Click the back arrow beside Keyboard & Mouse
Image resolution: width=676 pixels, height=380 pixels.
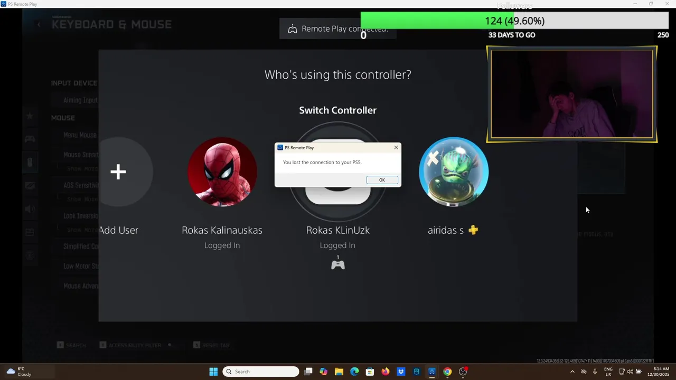39,24
